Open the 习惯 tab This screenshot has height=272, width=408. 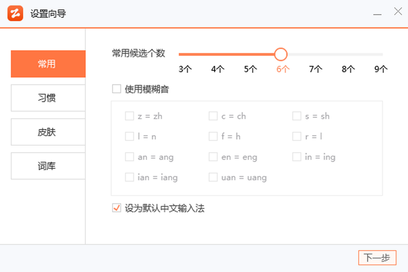click(x=48, y=98)
